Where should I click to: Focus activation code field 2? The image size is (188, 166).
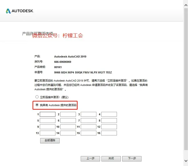[68, 114]
